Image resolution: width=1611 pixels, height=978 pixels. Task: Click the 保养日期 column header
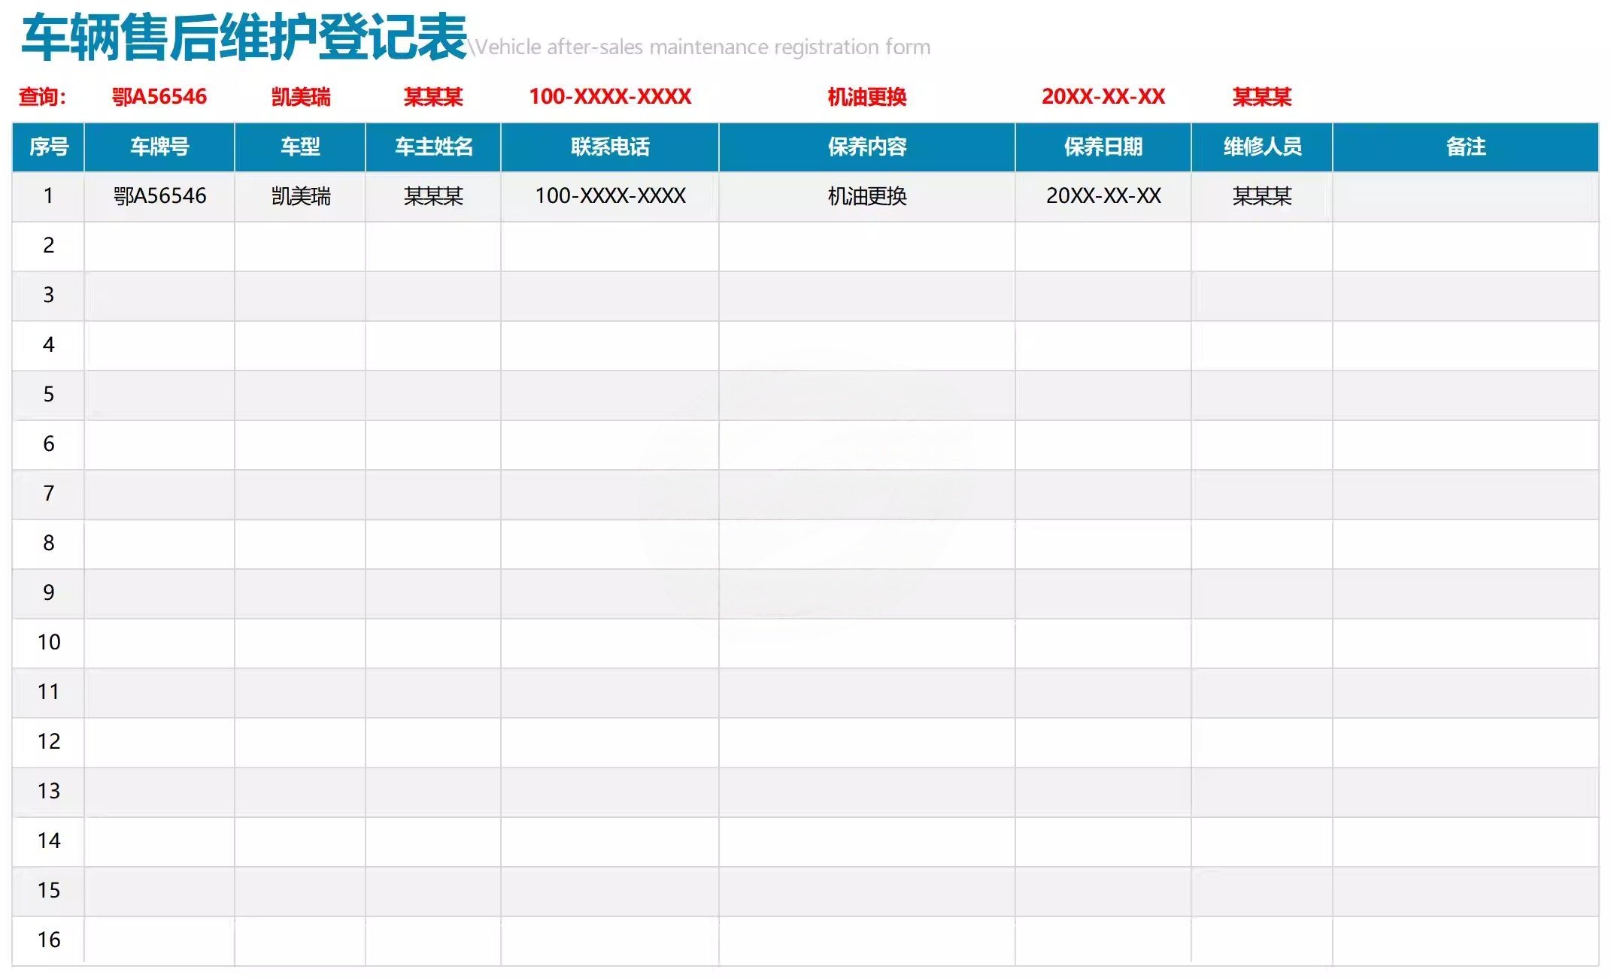point(1103,147)
